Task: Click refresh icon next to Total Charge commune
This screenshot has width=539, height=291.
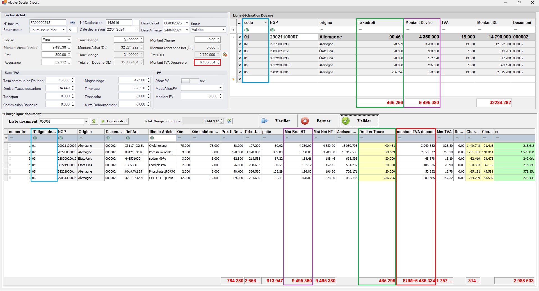Action: pyautogui.click(x=229, y=121)
